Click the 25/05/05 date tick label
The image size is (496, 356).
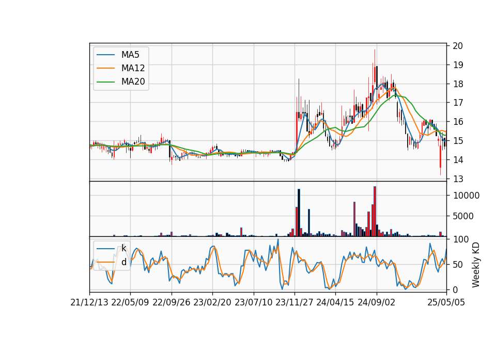point(446,302)
